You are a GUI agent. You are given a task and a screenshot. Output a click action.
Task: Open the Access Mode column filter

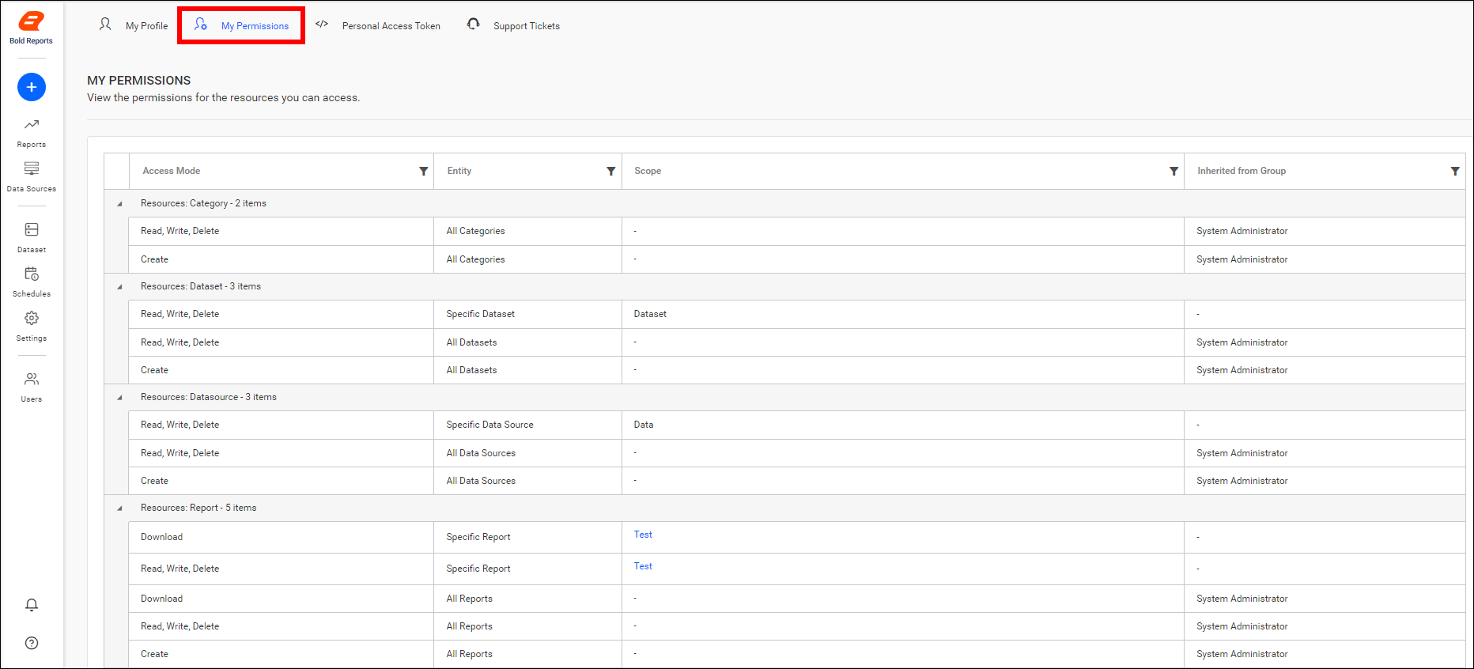(424, 171)
